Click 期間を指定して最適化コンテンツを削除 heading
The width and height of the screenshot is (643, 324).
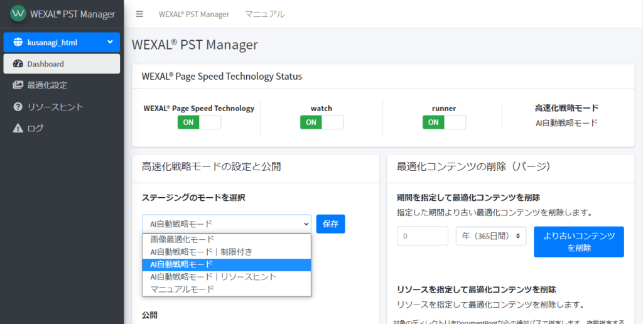468,198
